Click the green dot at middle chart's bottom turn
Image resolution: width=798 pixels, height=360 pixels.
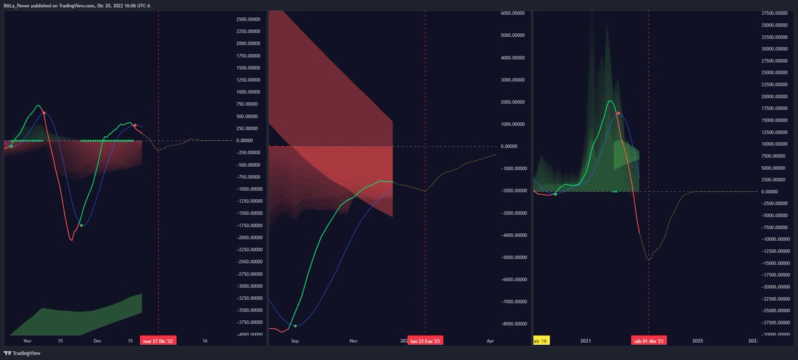click(295, 326)
